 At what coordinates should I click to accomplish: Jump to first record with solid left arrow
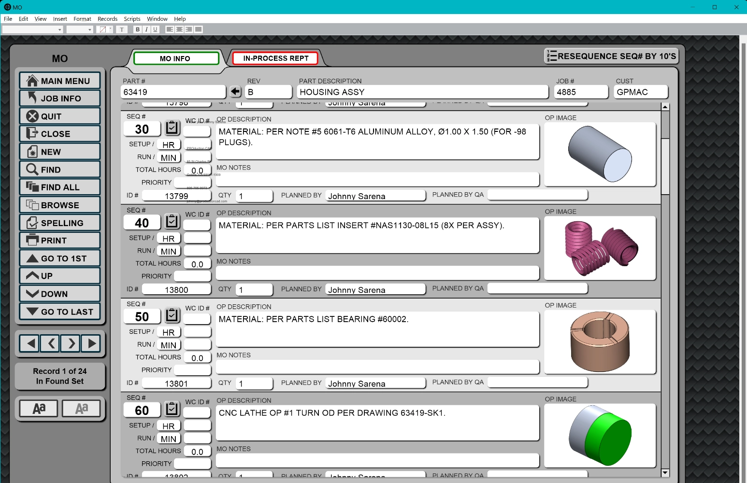(x=30, y=343)
